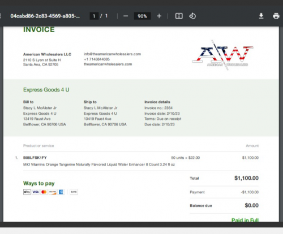
Task: Click American Wholesalers LLC company name
Action: pos(47,54)
